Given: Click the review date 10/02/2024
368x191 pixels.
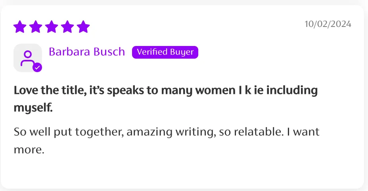Looking at the screenshot, I should [328, 24].
